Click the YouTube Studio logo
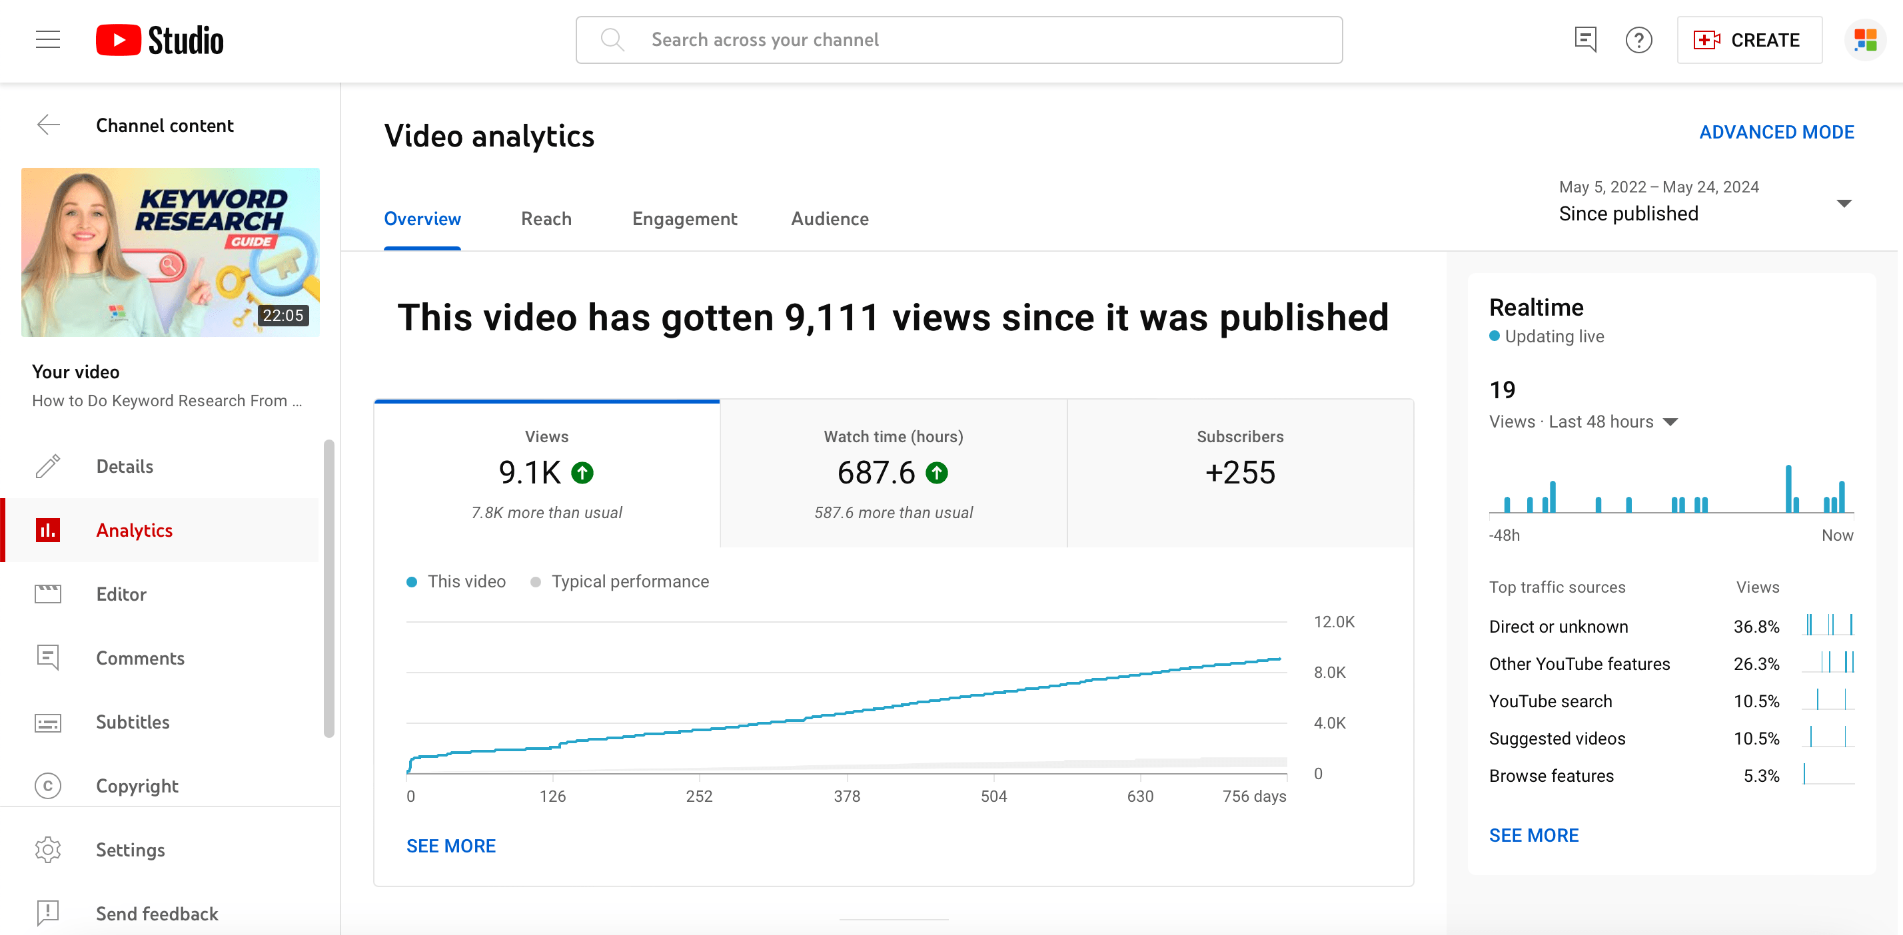The width and height of the screenshot is (1903, 935). coord(159,40)
